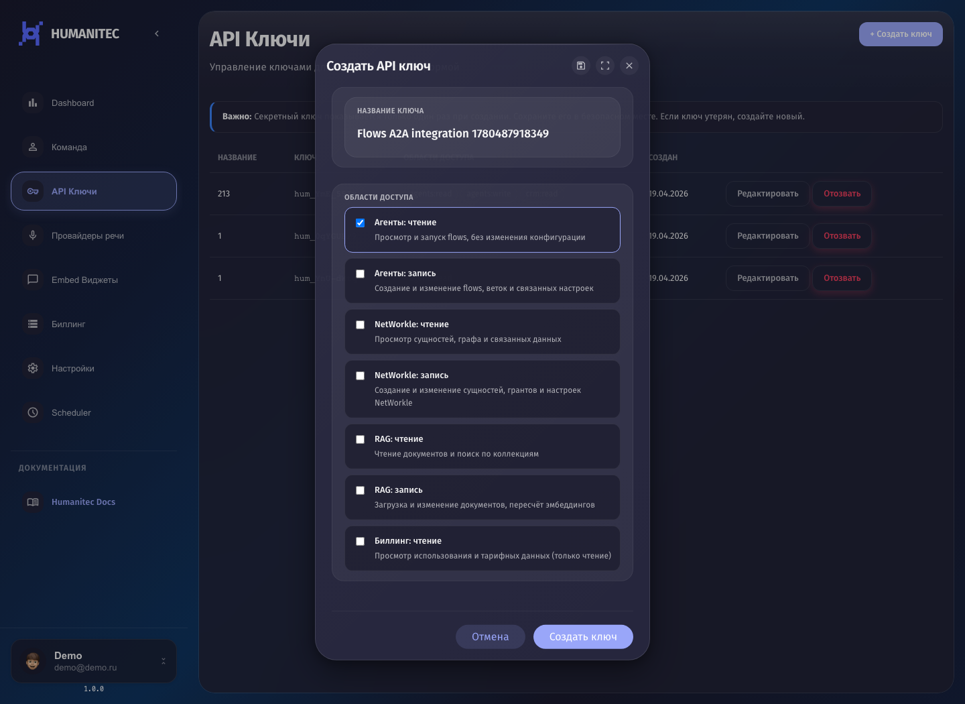Click the Команда person icon
Viewport: 965px width, 704px height.
tap(33, 147)
